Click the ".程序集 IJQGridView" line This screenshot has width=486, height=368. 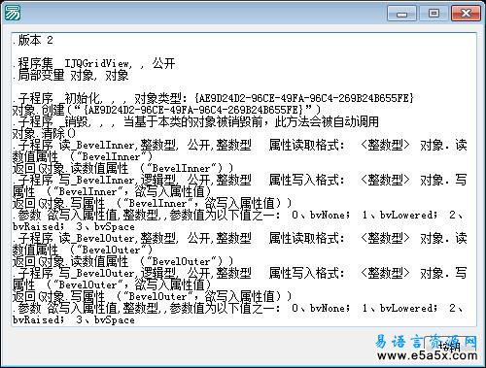[x=94, y=63]
